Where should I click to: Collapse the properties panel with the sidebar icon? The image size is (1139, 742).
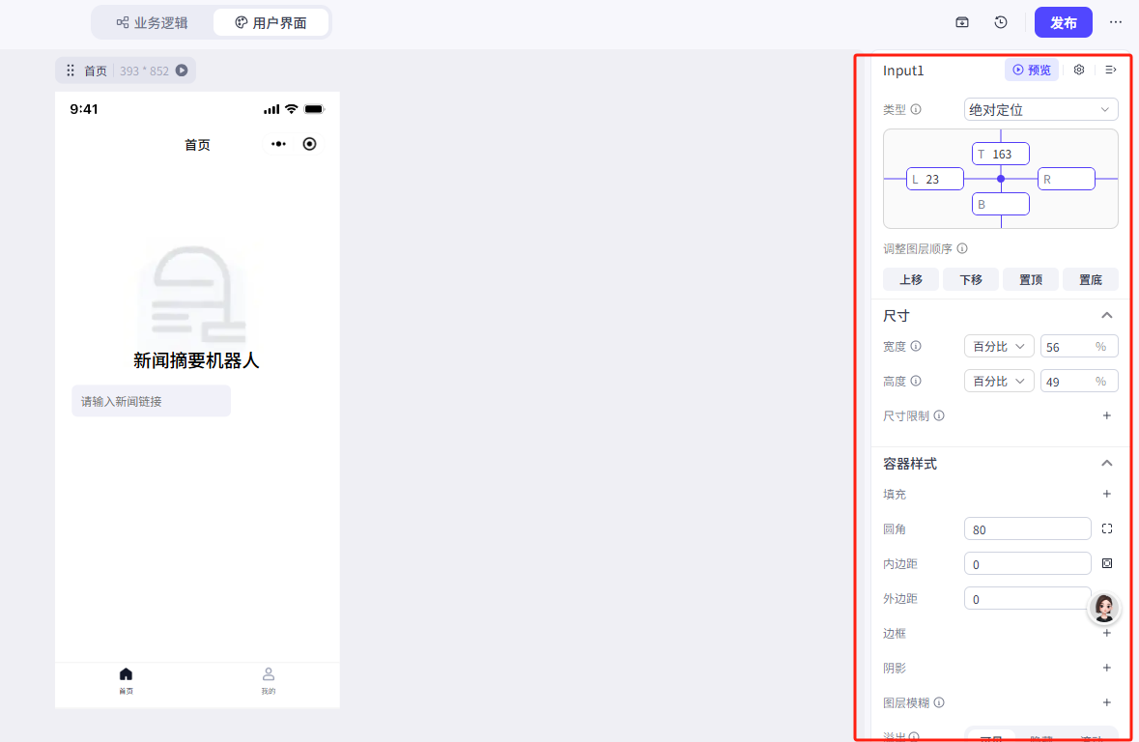point(1111,70)
